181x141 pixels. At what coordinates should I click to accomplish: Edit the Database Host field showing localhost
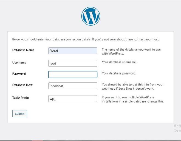tap(73, 86)
